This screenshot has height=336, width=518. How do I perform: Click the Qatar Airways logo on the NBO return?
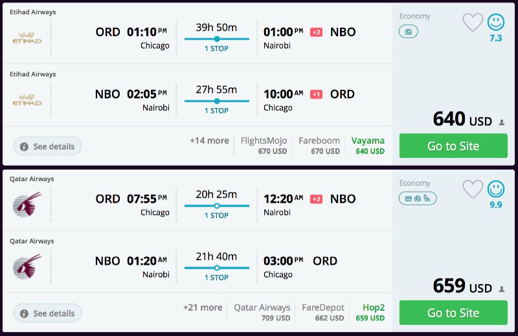click(x=27, y=267)
